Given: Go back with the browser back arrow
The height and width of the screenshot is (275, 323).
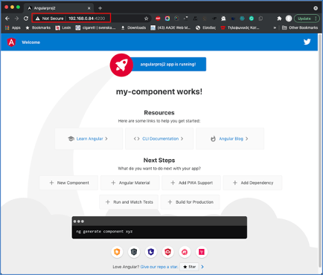Looking at the screenshot, I should click(x=7, y=19).
